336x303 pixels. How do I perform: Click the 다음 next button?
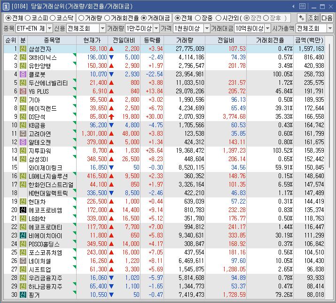coord(327,18)
